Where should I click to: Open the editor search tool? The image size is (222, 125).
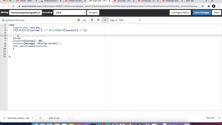(79, 20)
